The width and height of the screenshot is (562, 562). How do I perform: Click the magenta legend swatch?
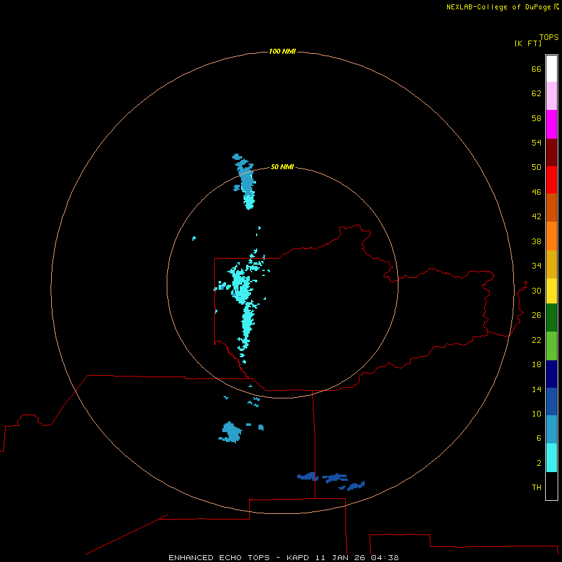(x=551, y=124)
